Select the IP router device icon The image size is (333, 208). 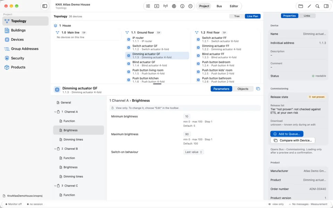128,40
